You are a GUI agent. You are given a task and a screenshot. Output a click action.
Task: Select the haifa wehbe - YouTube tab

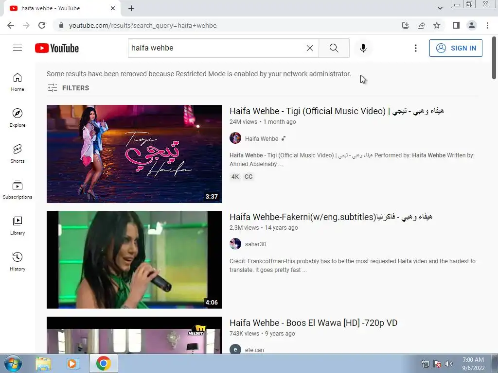click(62, 8)
